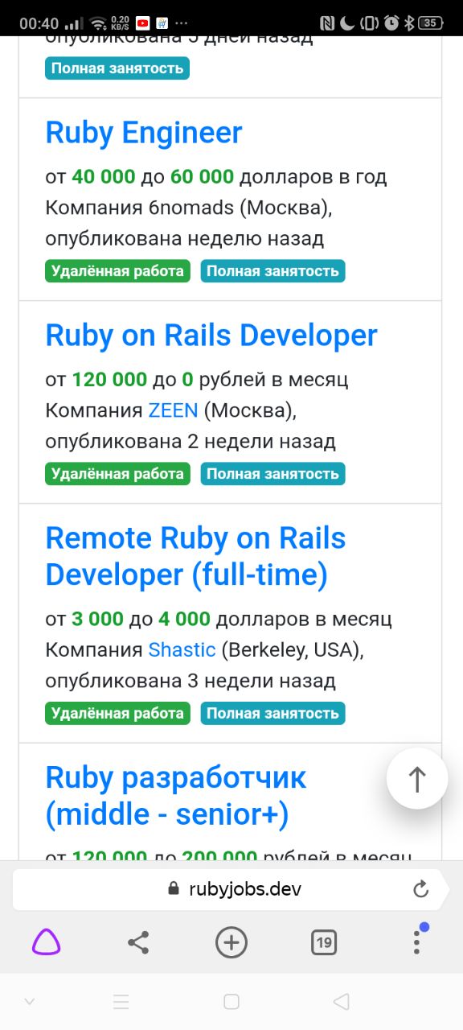Open the Ruby Engineer job posting
The width and height of the screenshot is (463, 1030).
pyautogui.click(x=144, y=133)
